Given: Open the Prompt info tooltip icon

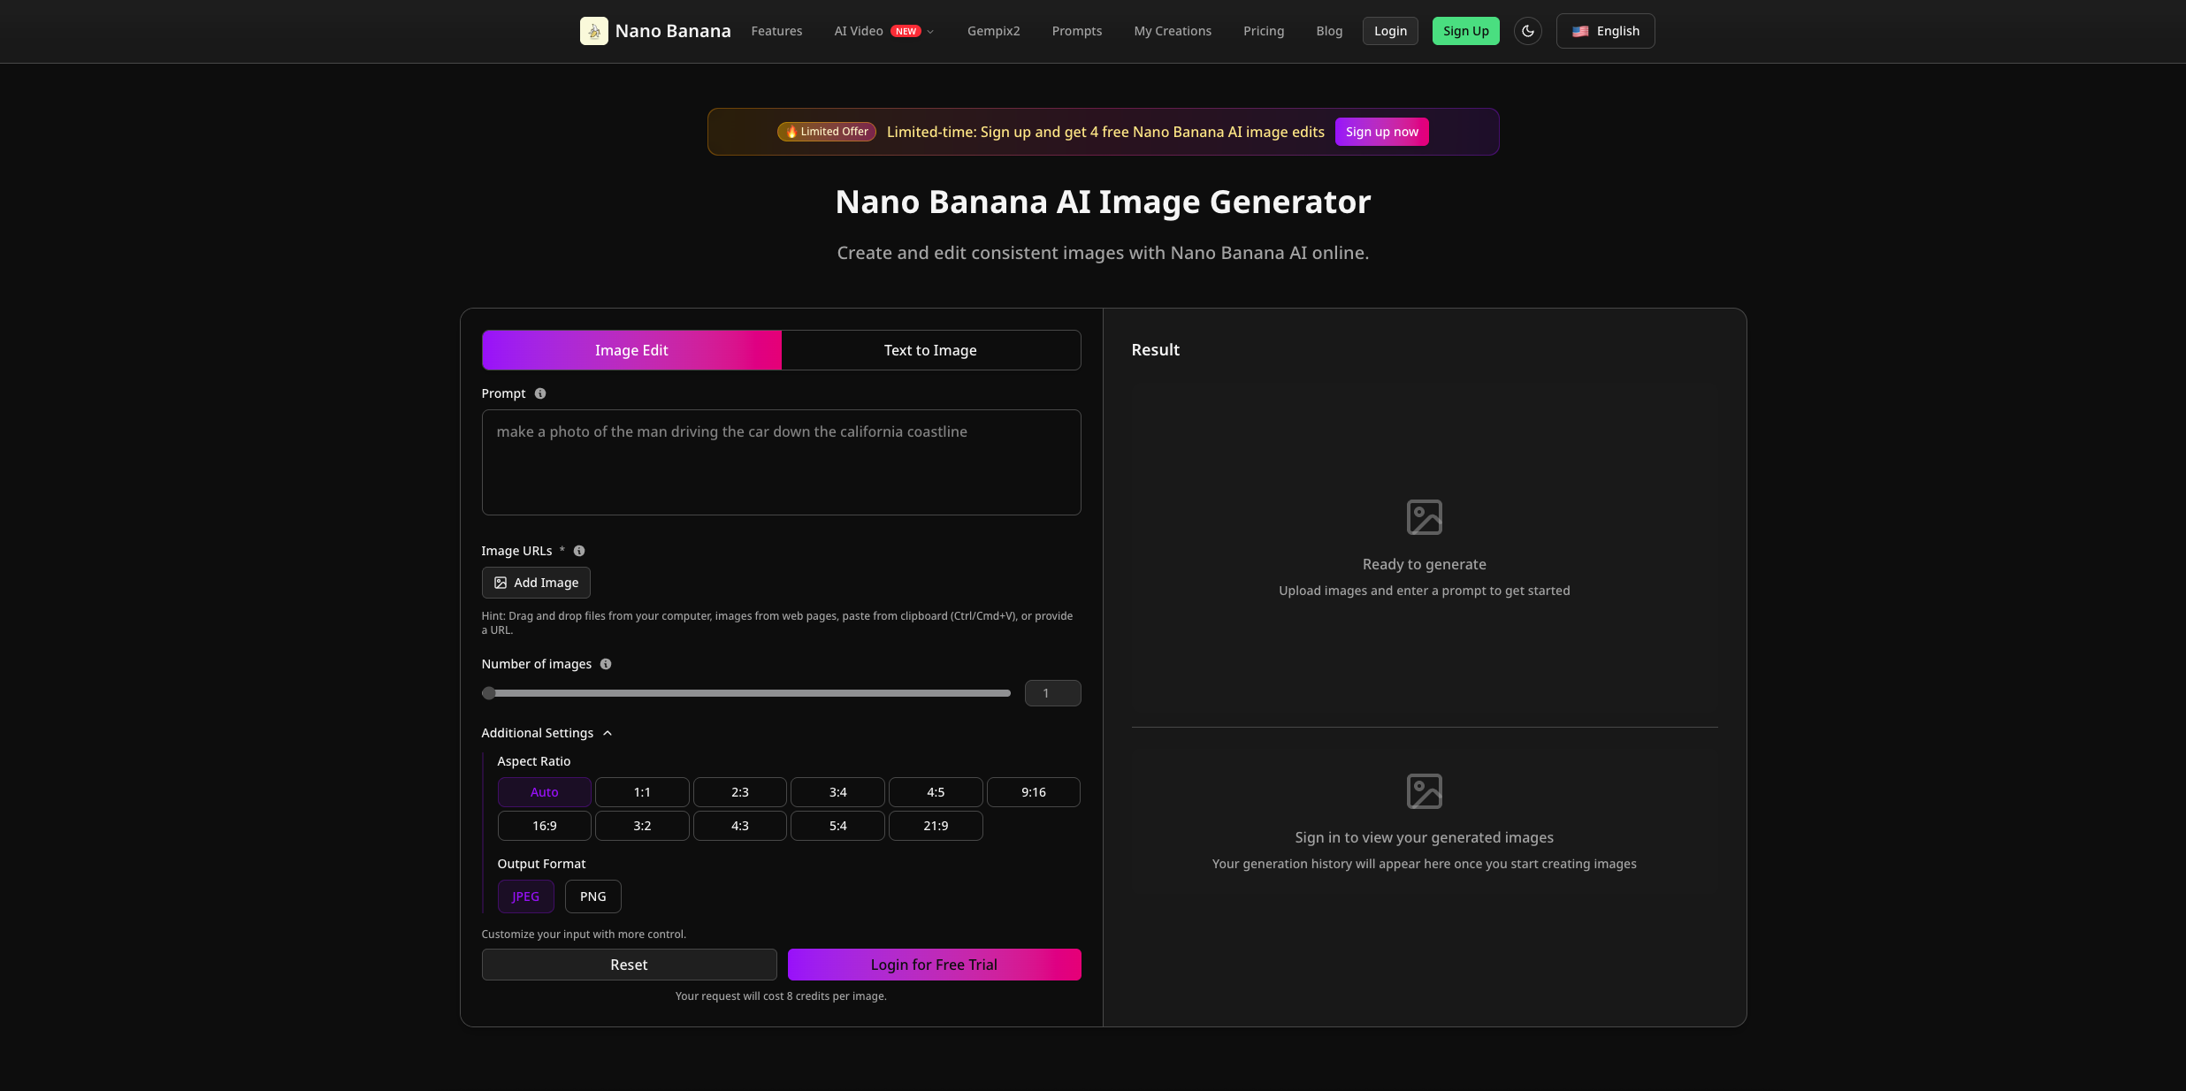Looking at the screenshot, I should 539,393.
